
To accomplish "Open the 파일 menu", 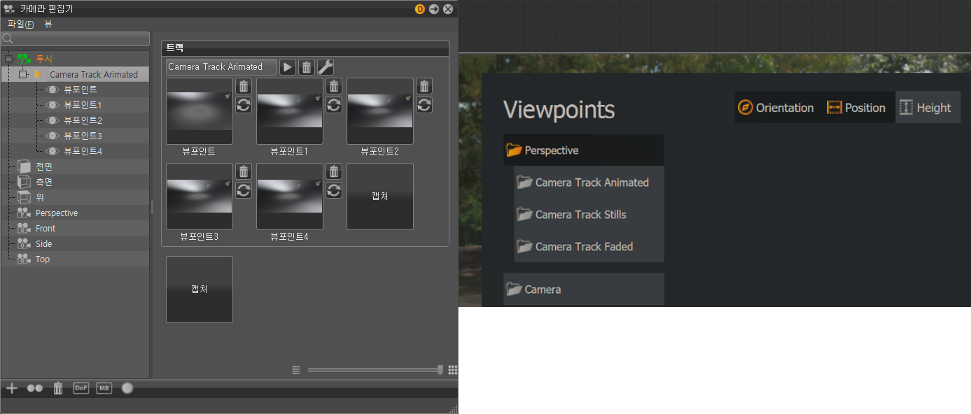I will click(x=20, y=24).
